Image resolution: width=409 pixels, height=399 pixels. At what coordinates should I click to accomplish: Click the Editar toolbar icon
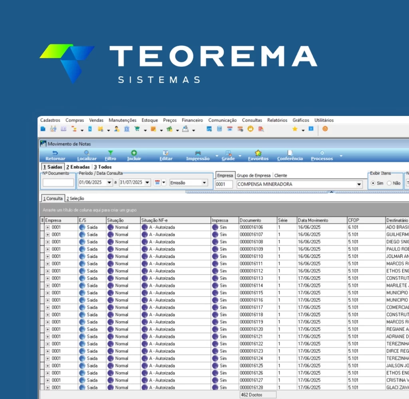(x=166, y=153)
